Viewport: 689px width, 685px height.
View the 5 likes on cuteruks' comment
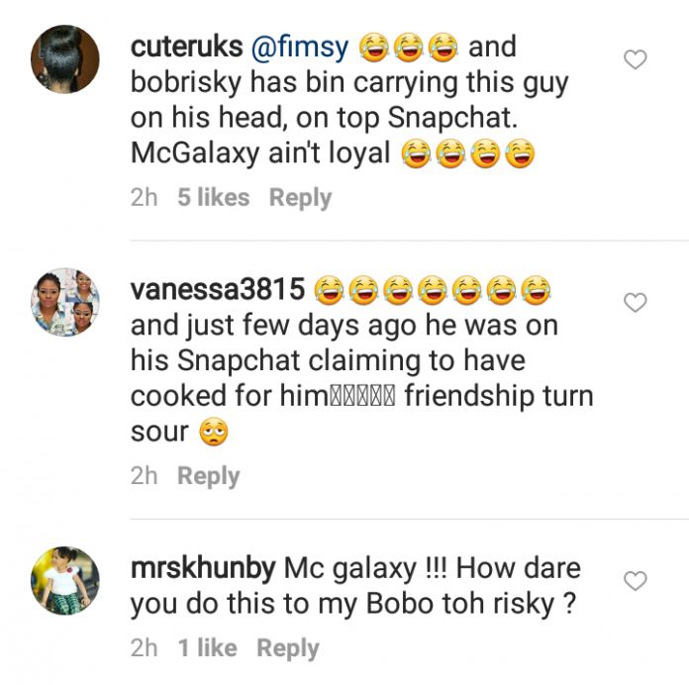coord(213,198)
